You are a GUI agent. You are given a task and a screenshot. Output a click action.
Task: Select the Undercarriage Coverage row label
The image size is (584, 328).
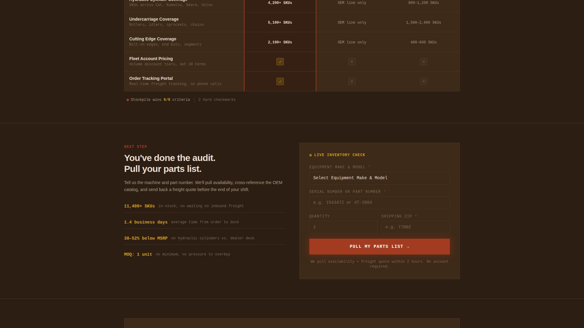coord(154,19)
